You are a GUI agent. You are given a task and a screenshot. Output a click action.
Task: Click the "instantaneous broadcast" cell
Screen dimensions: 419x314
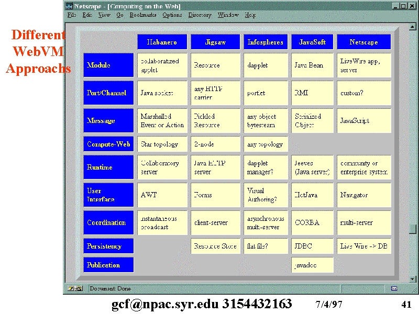(162, 223)
